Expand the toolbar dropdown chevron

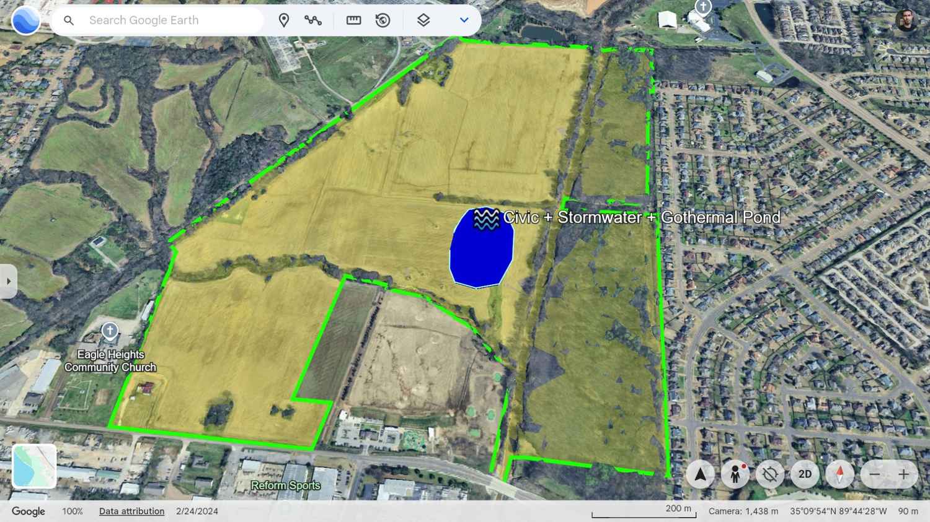[464, 20]
